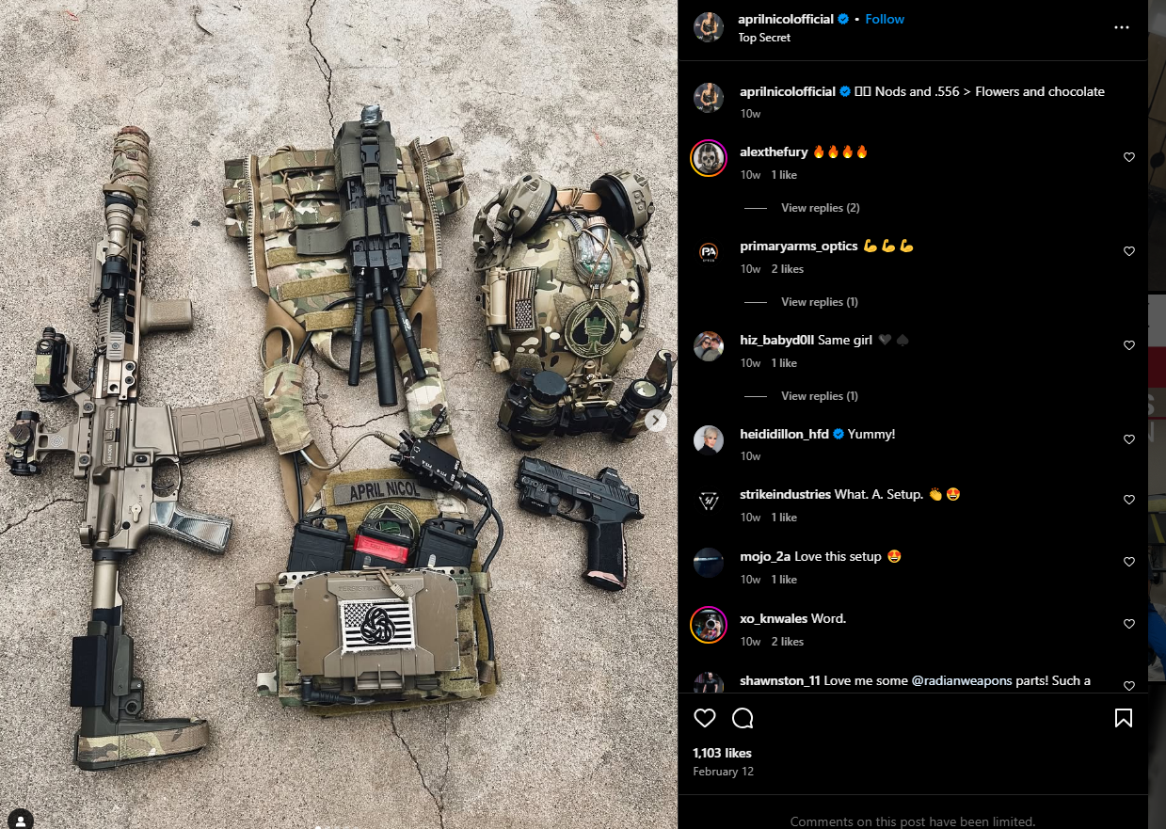This screenshot has width=1166, height=829.
Task: View the 1,103 likes list
Action: (722, 753)
